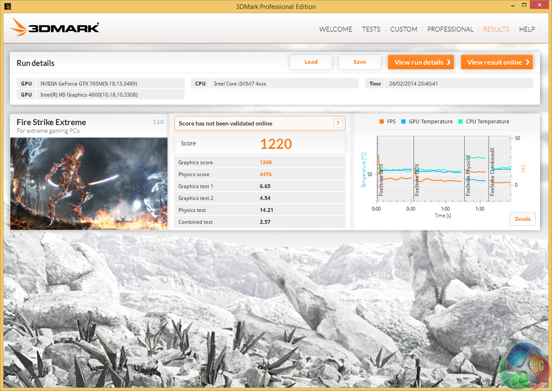Click the "Graphics score" row label
The width and height of the screenshot is (552, 391).
click(x=195, y=163)
